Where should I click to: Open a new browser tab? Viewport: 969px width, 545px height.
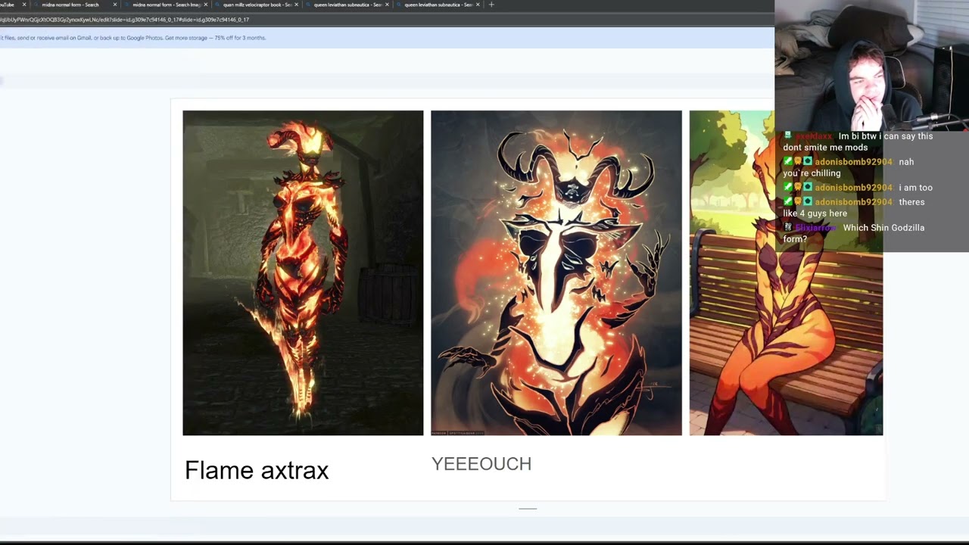click(x=491, y=5)
